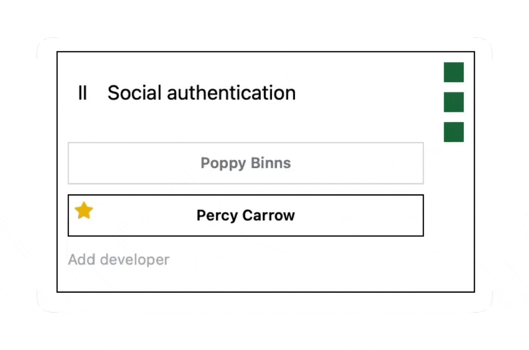Click the Social authentication heading
529x350 pixels.
coord(201,93)
